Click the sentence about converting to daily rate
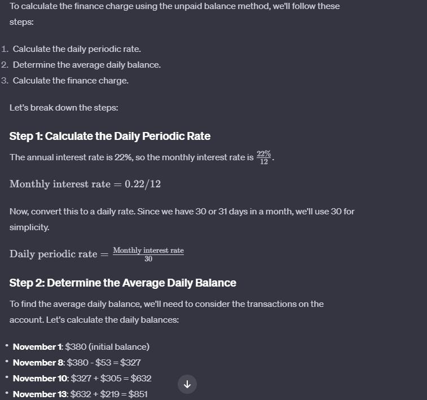427x400 pixels. pos(182,219)
